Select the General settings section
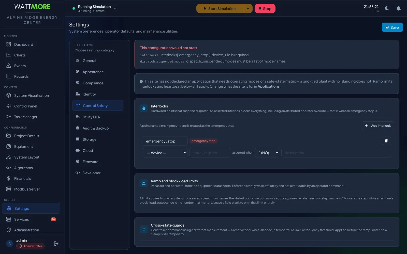The height and width of the screenshot is (254, 407). [x=98, y=61]
